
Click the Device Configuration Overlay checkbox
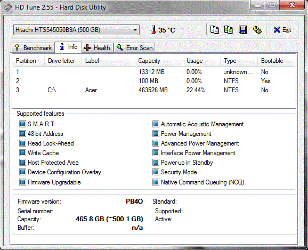[22, 172]
